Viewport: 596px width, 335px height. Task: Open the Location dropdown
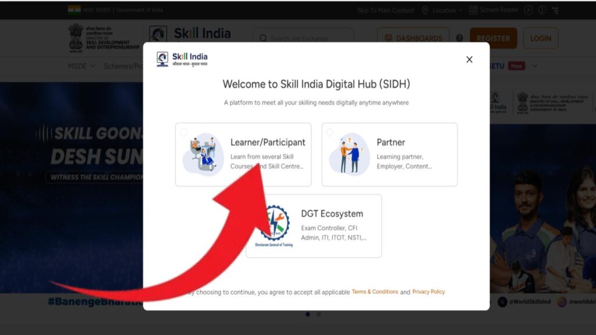446,10
